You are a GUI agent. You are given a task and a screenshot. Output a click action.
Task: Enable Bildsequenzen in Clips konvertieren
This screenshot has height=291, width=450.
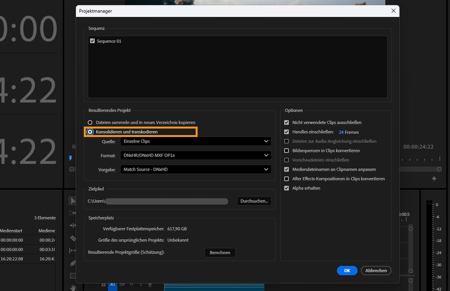click(286, 151)
